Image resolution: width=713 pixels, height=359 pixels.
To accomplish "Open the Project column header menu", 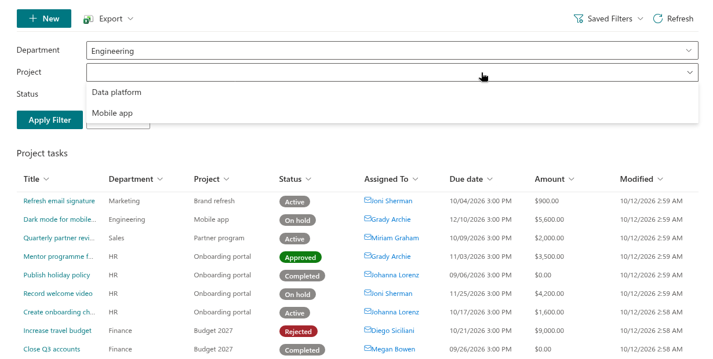I will pyautogui.click(x=227, y=179).
